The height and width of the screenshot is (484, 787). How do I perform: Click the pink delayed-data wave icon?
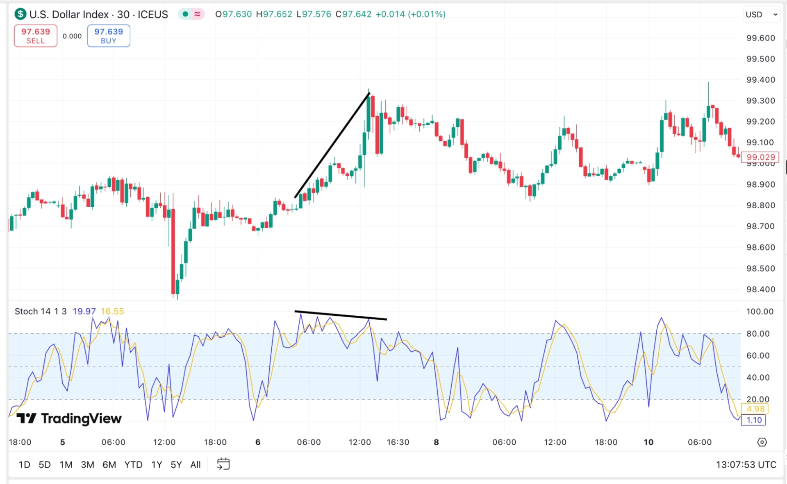[198, 14]
